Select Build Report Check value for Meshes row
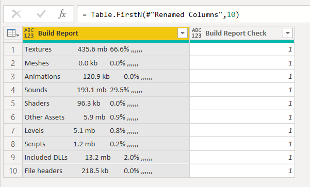310x187 pixels. (242, 63)
